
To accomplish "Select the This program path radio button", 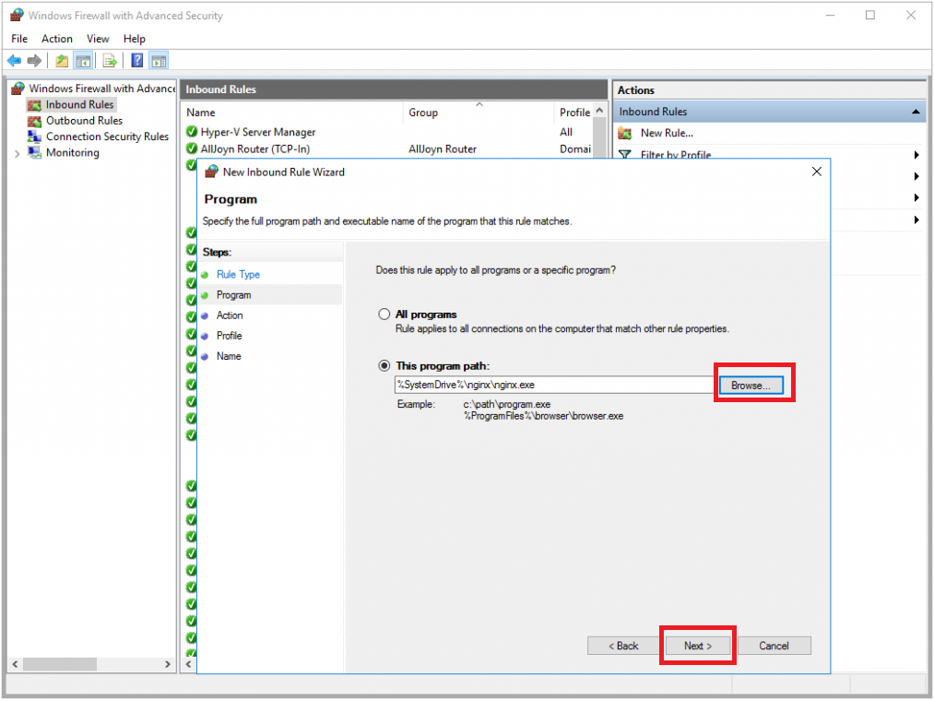I will (384, 365).
